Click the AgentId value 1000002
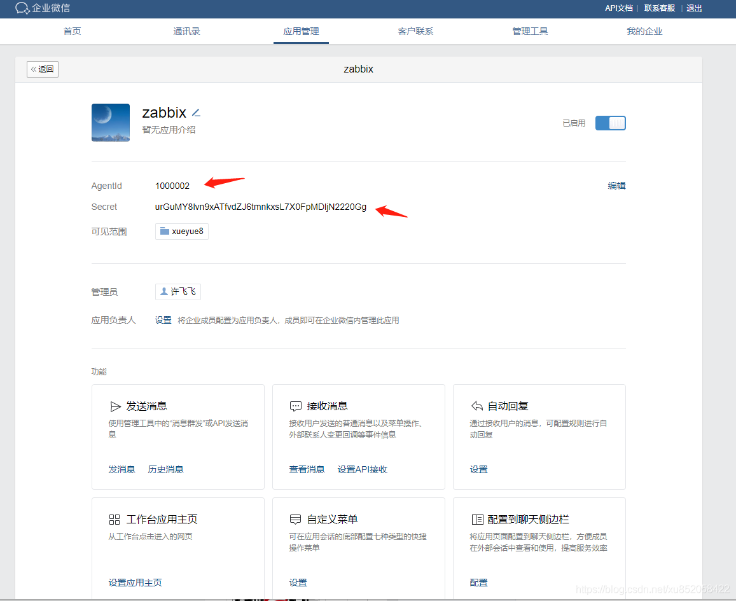The image size is (736, 601). point(172,186)
